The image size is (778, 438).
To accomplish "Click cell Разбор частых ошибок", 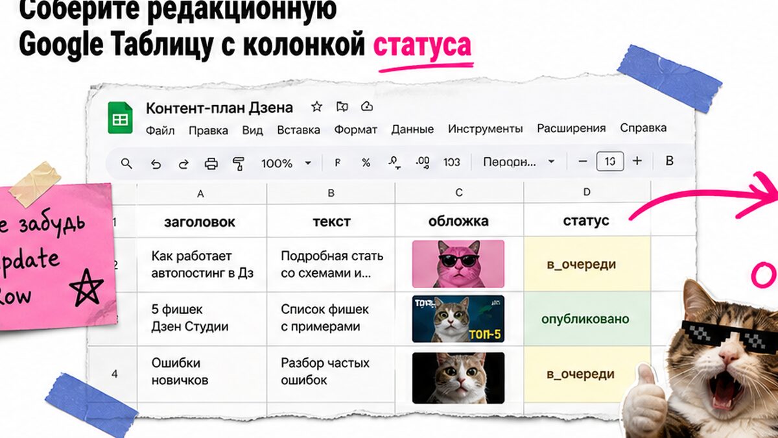I will (x=331, y=374).
